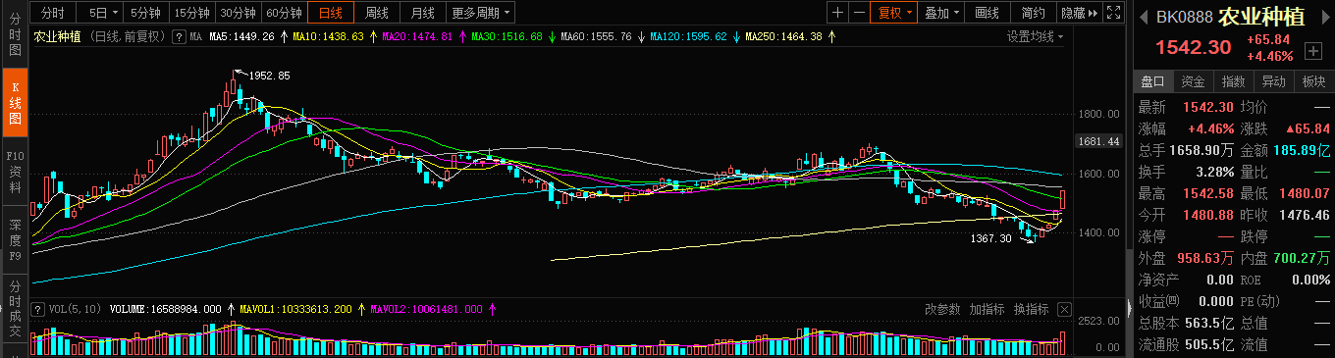
Task: Select the 资金 tab in quote panel
Action: (x=1193, y=80)
